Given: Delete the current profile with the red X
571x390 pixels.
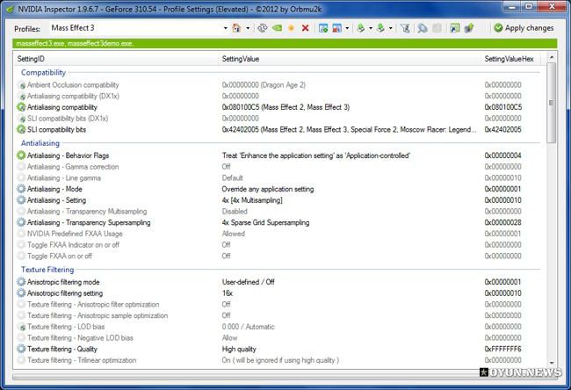Looking at the screenshot, I should [305, 28].
